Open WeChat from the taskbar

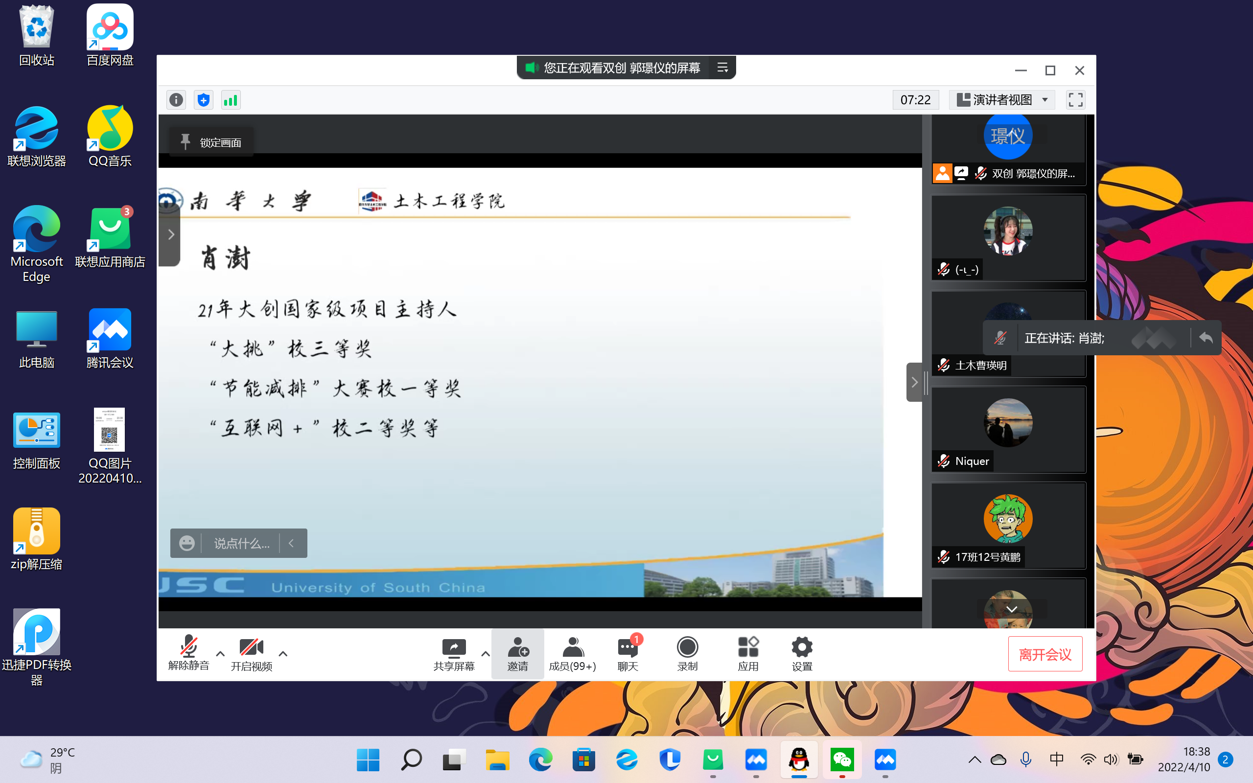pyautogui.click(x=842, y=760)
